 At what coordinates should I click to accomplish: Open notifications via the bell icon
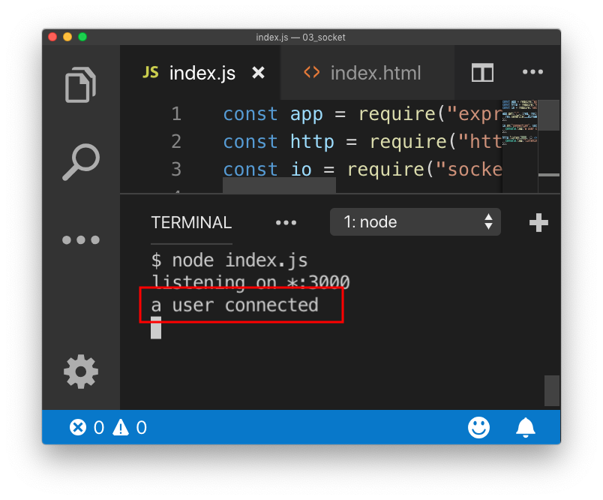click(525, 427)
